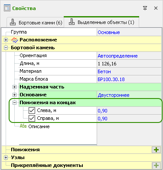Select Выделенные объекты (1) tab
The image size is (163, 170).
click(x=101, y=22)
